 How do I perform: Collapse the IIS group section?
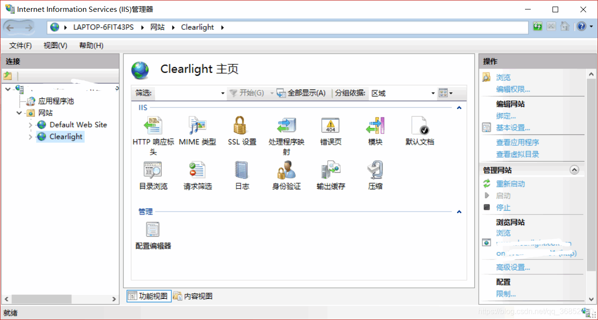[x=459, y=108]
